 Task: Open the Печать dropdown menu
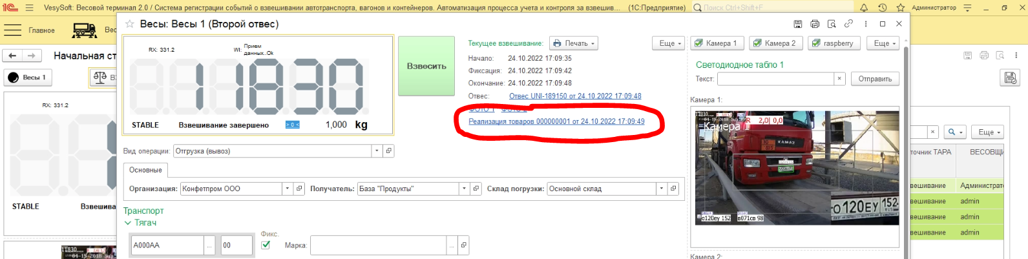[x=573, y=43]
